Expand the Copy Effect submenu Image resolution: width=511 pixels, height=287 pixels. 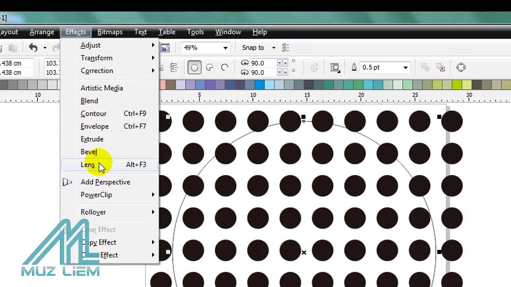[x=110, y=242]
